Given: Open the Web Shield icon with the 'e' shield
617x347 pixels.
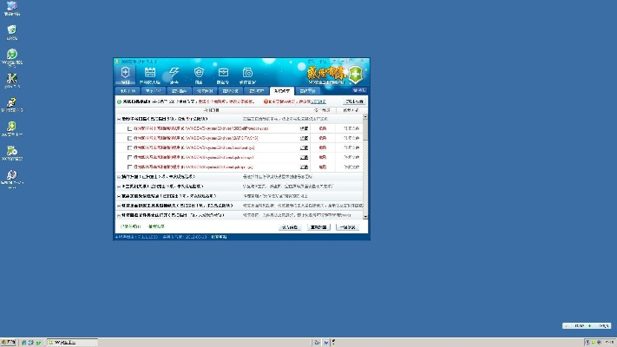Looking at the screenshot, I should (x=199, y=74).
